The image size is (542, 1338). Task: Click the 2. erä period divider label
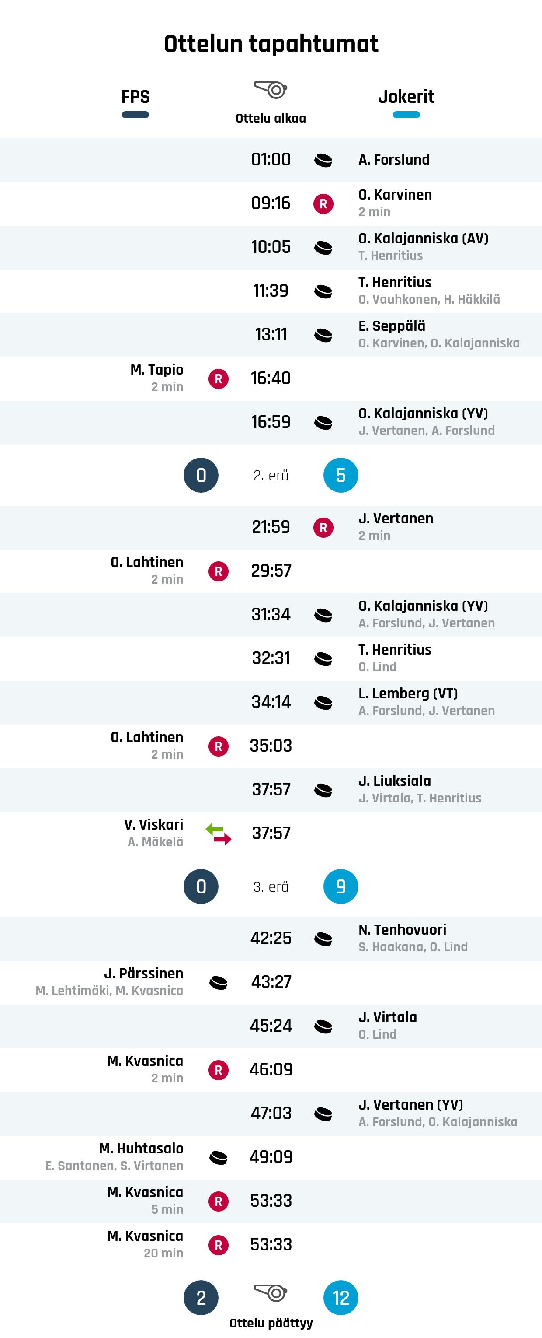click(271, 475)
